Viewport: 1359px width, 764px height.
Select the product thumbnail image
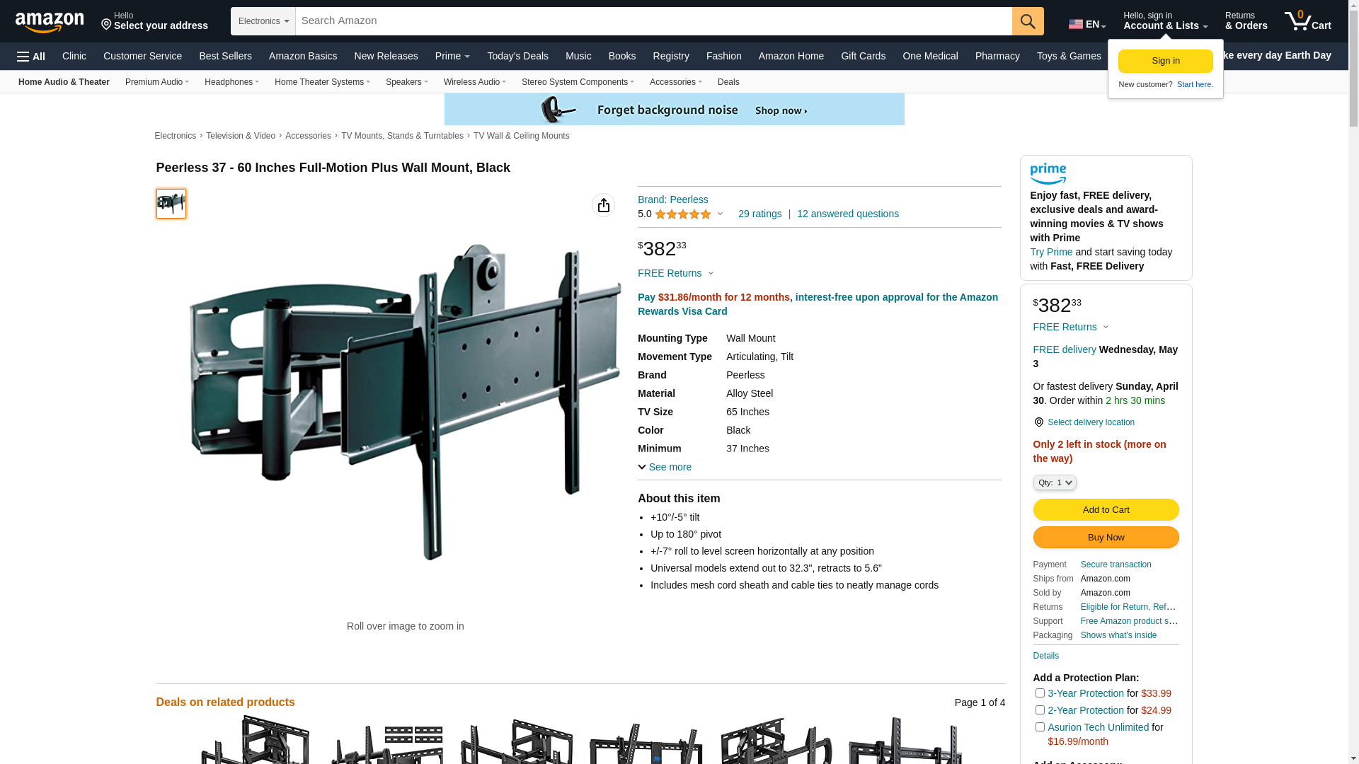(x=171, y=204)
